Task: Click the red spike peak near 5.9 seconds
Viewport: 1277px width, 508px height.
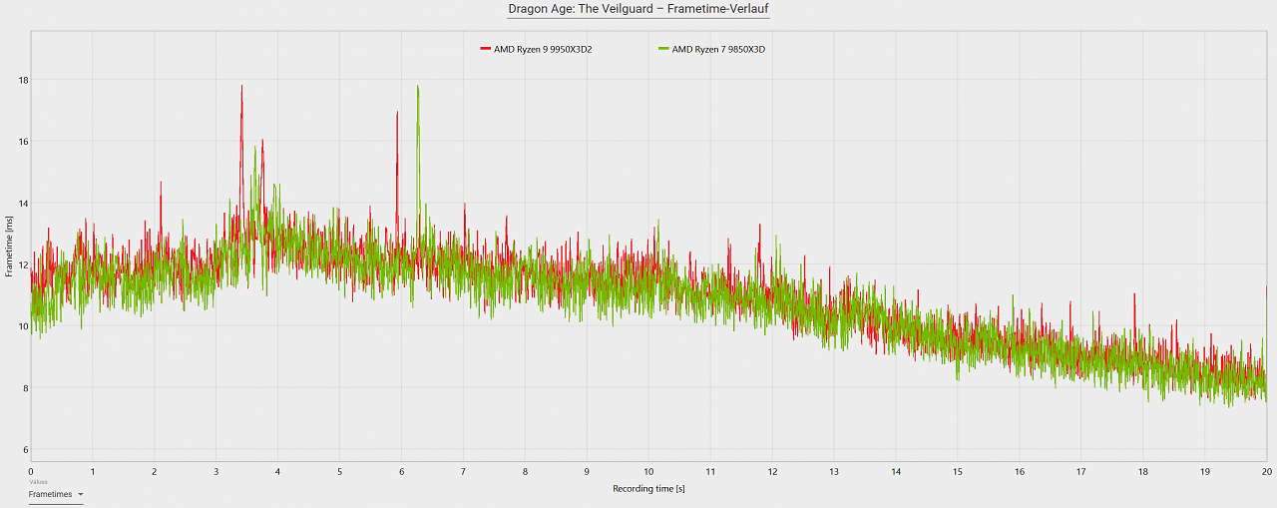Action: click(397, 113)
